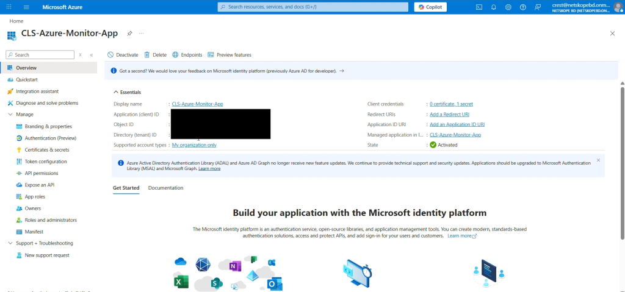The height and width of the screenshot is (292, 625).
Task: Switch to the Documentation tab
Action: (166, 188)
